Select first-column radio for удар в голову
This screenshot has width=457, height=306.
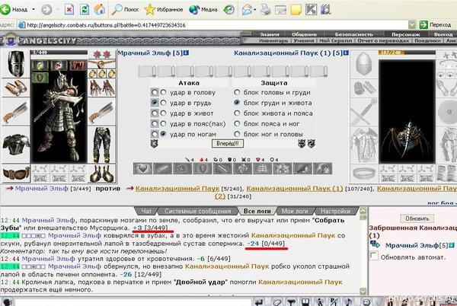click(x=155, y=93)
